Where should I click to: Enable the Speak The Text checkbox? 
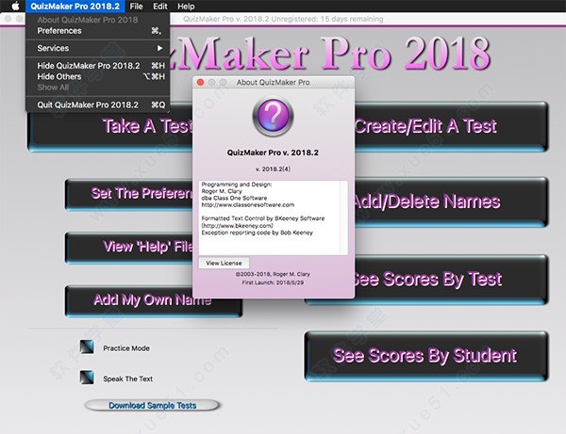pyautogui.click(x=87, y=378)
